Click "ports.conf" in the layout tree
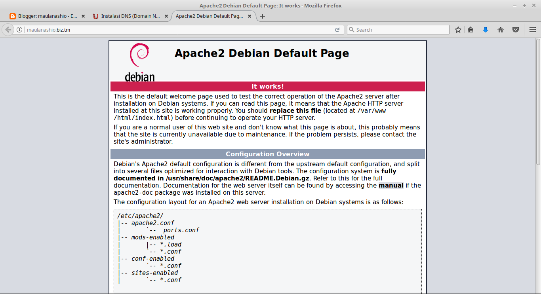The image size is (541, 294). click(x=181, y=230)
